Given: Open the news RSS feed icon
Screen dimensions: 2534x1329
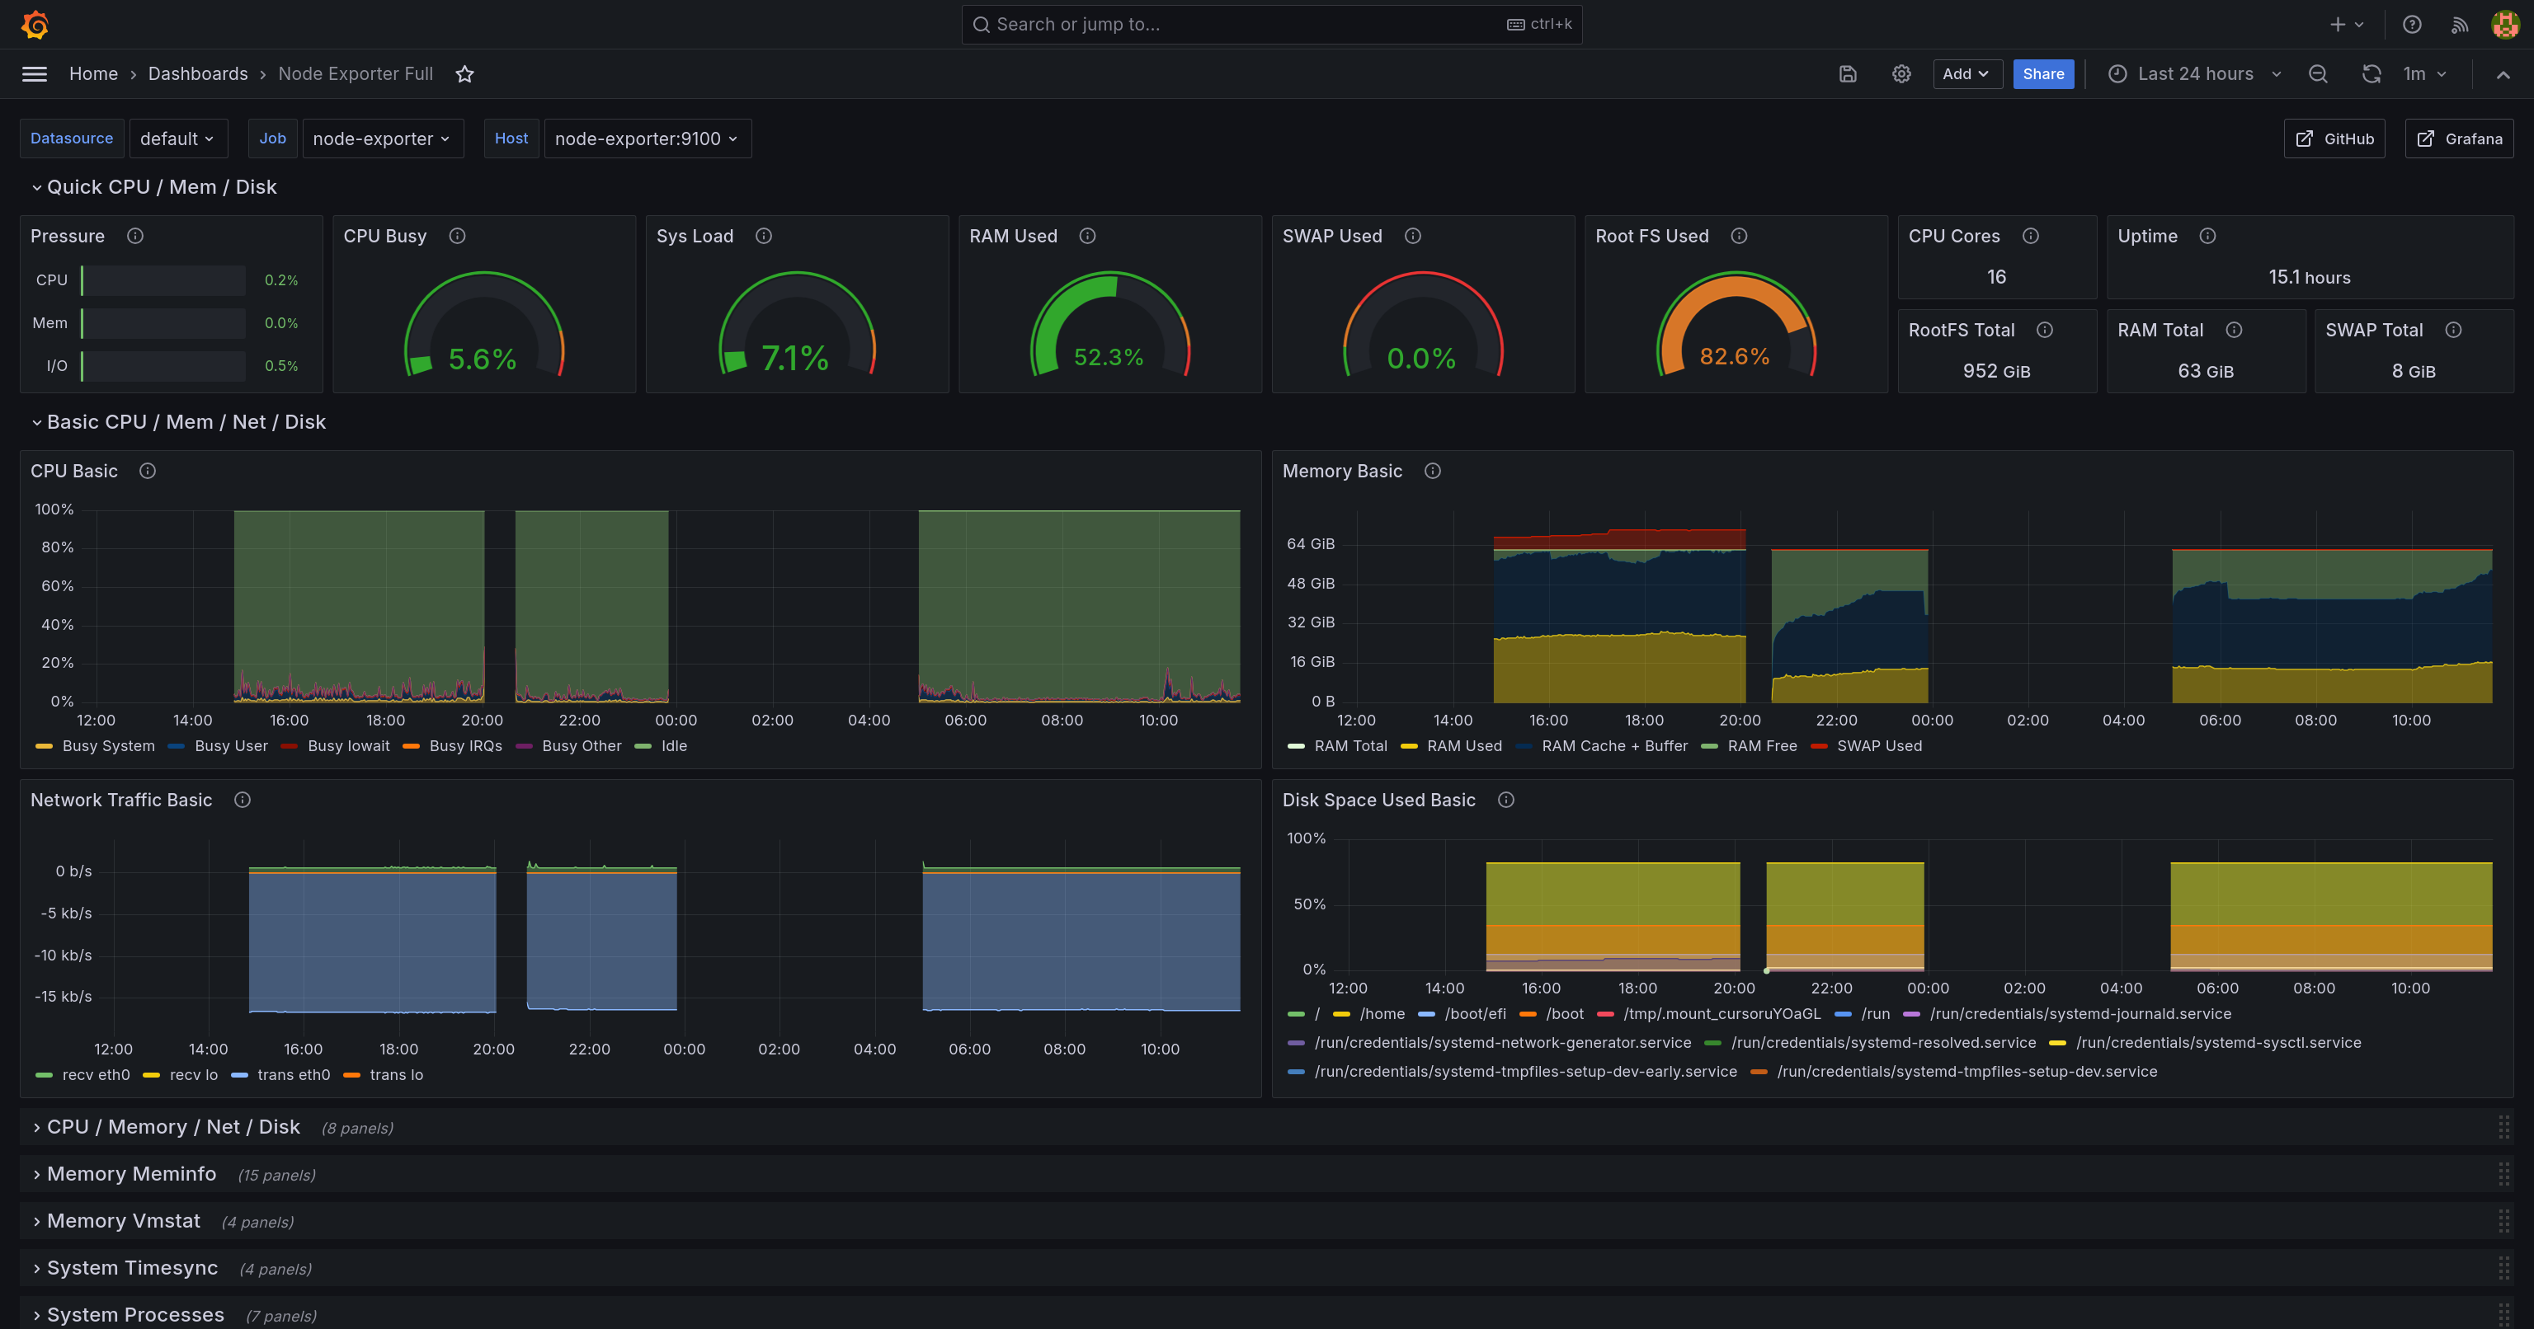Looking at the screenshot, I should click(2459, 25).
